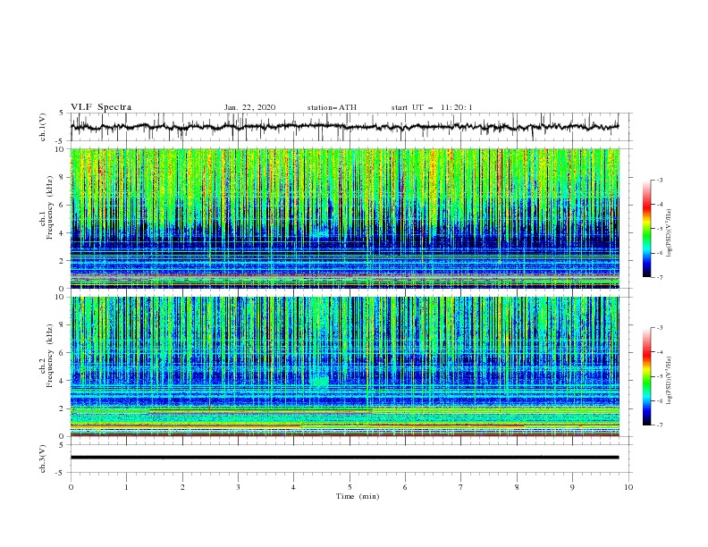Viewport: 708px width, 547px height.
Task: Click tick label "4" on the Time axis
Action: [x=293, y=487]
